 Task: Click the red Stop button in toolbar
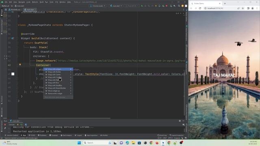tap(167, 6)
